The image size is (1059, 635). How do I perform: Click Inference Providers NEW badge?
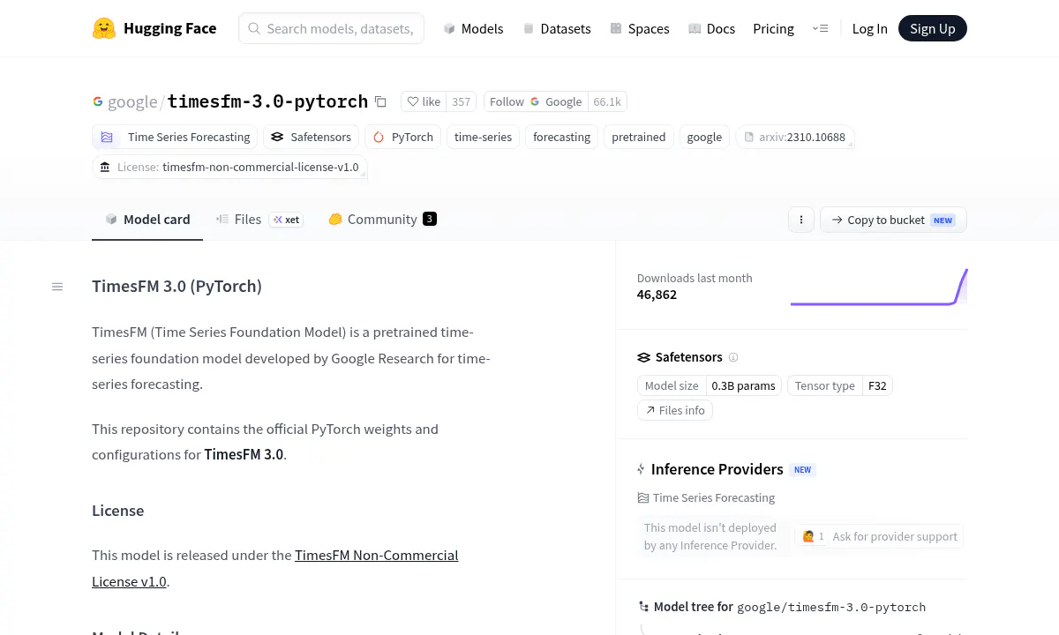pyautogui.click(x=802, y=470)
